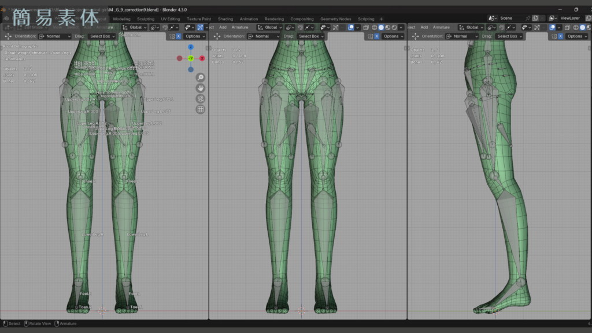Viewport: 592px width, 333px height.
Task: Click the plus button to add workspace
Action: click(381, 18)
